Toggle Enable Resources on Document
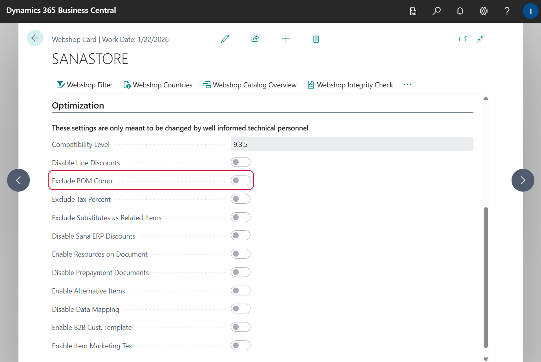Screen dimensions: 541x362 [x=241, y=254]
